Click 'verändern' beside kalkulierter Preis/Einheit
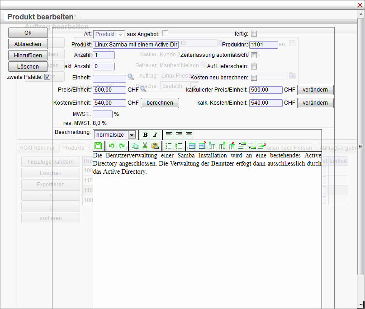This screenshot has height=309, width=365. pyautogui.click(x=315, y=90)
